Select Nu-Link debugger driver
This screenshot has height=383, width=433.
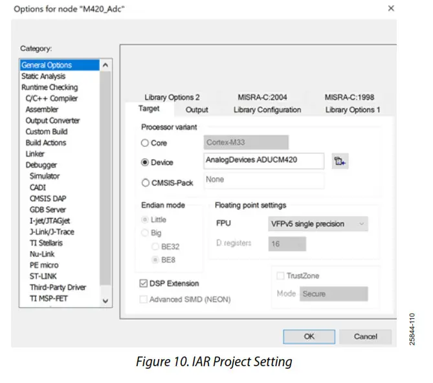click(60, 254)
